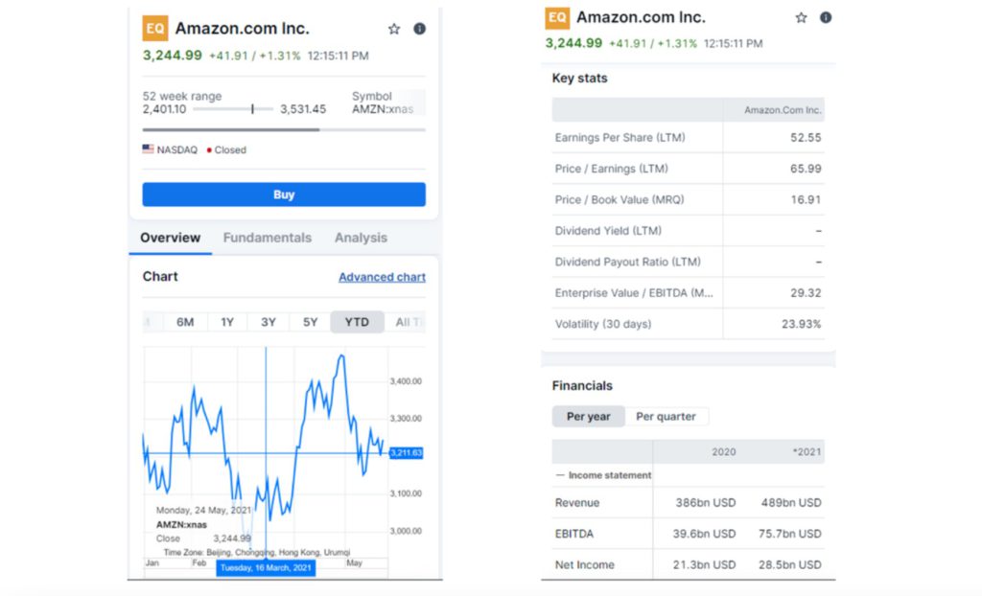Open the Analysis tab
The image size is (982, 596).
pos(361,238)
